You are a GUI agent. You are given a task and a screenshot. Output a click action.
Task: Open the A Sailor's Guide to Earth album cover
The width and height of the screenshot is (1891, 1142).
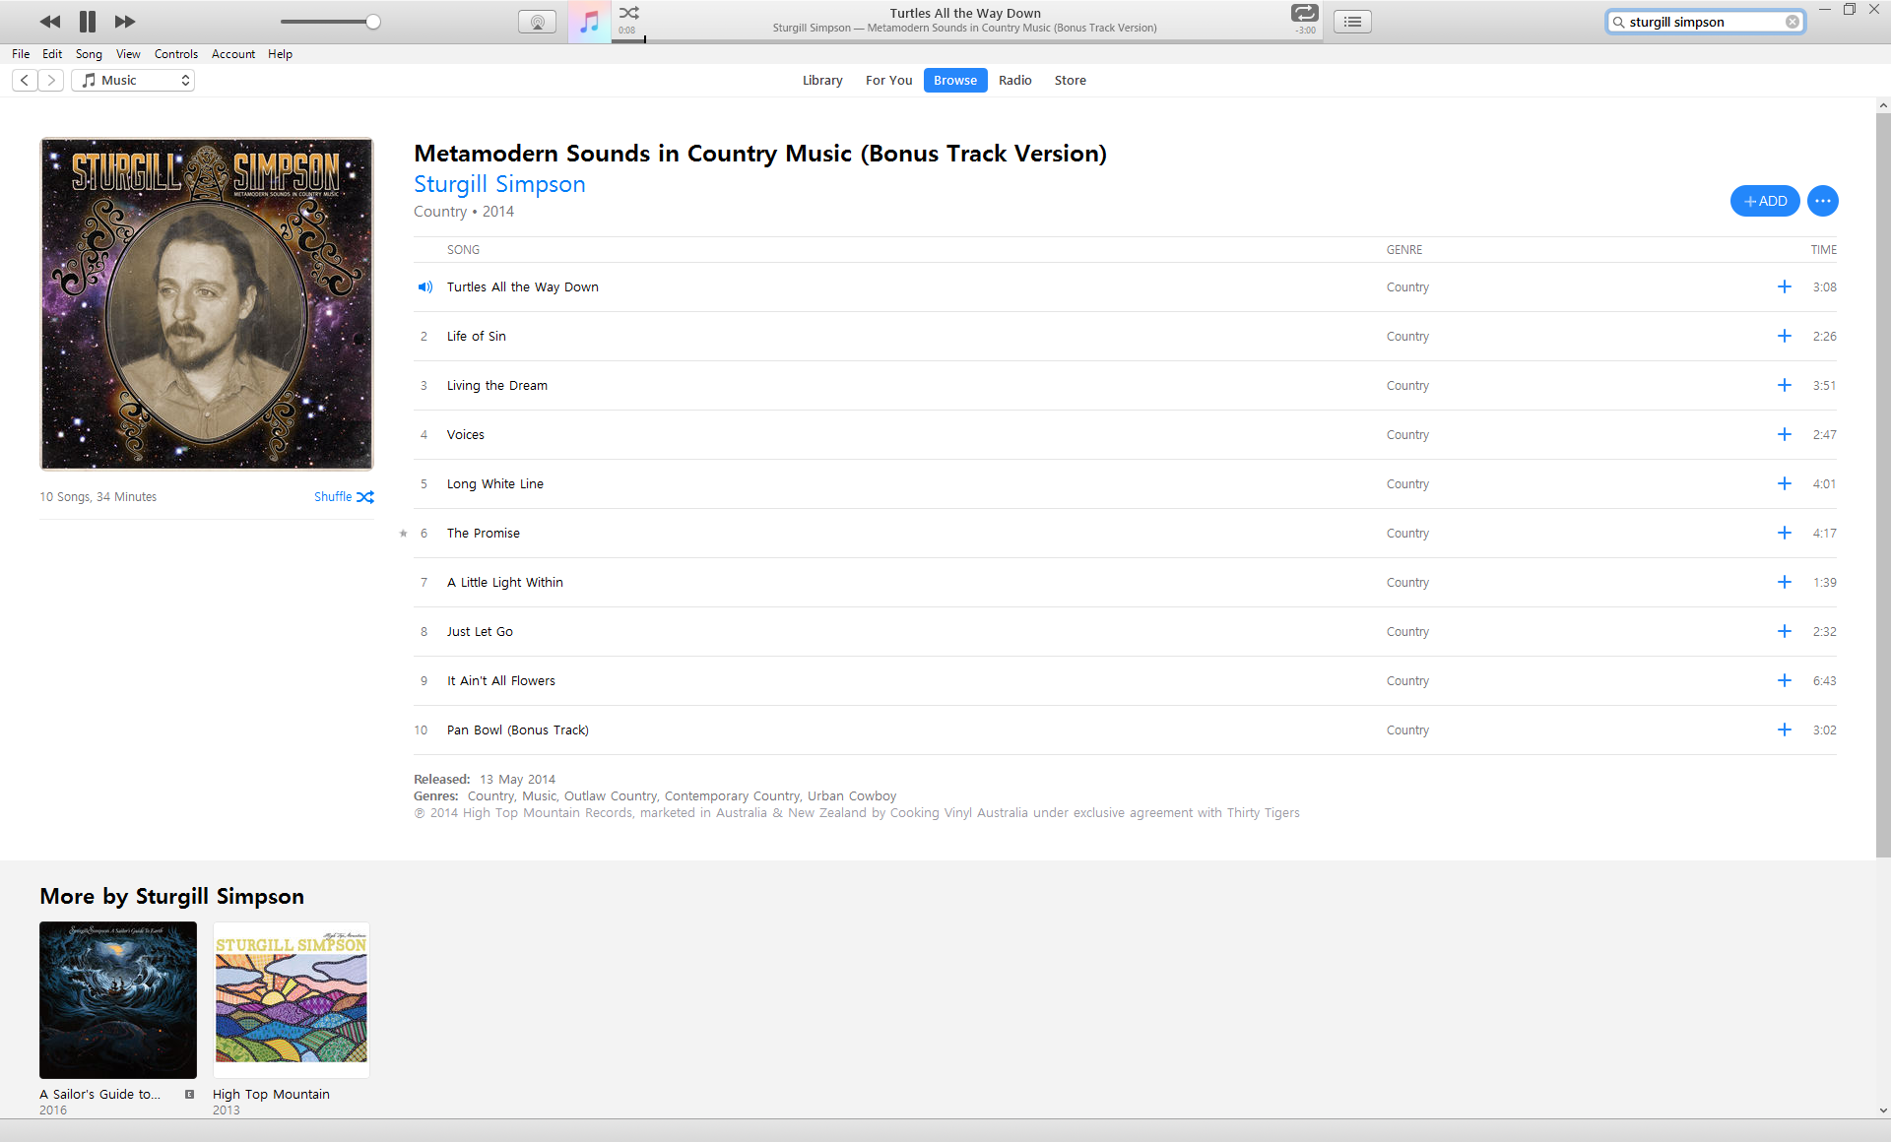coord(118,1000)
